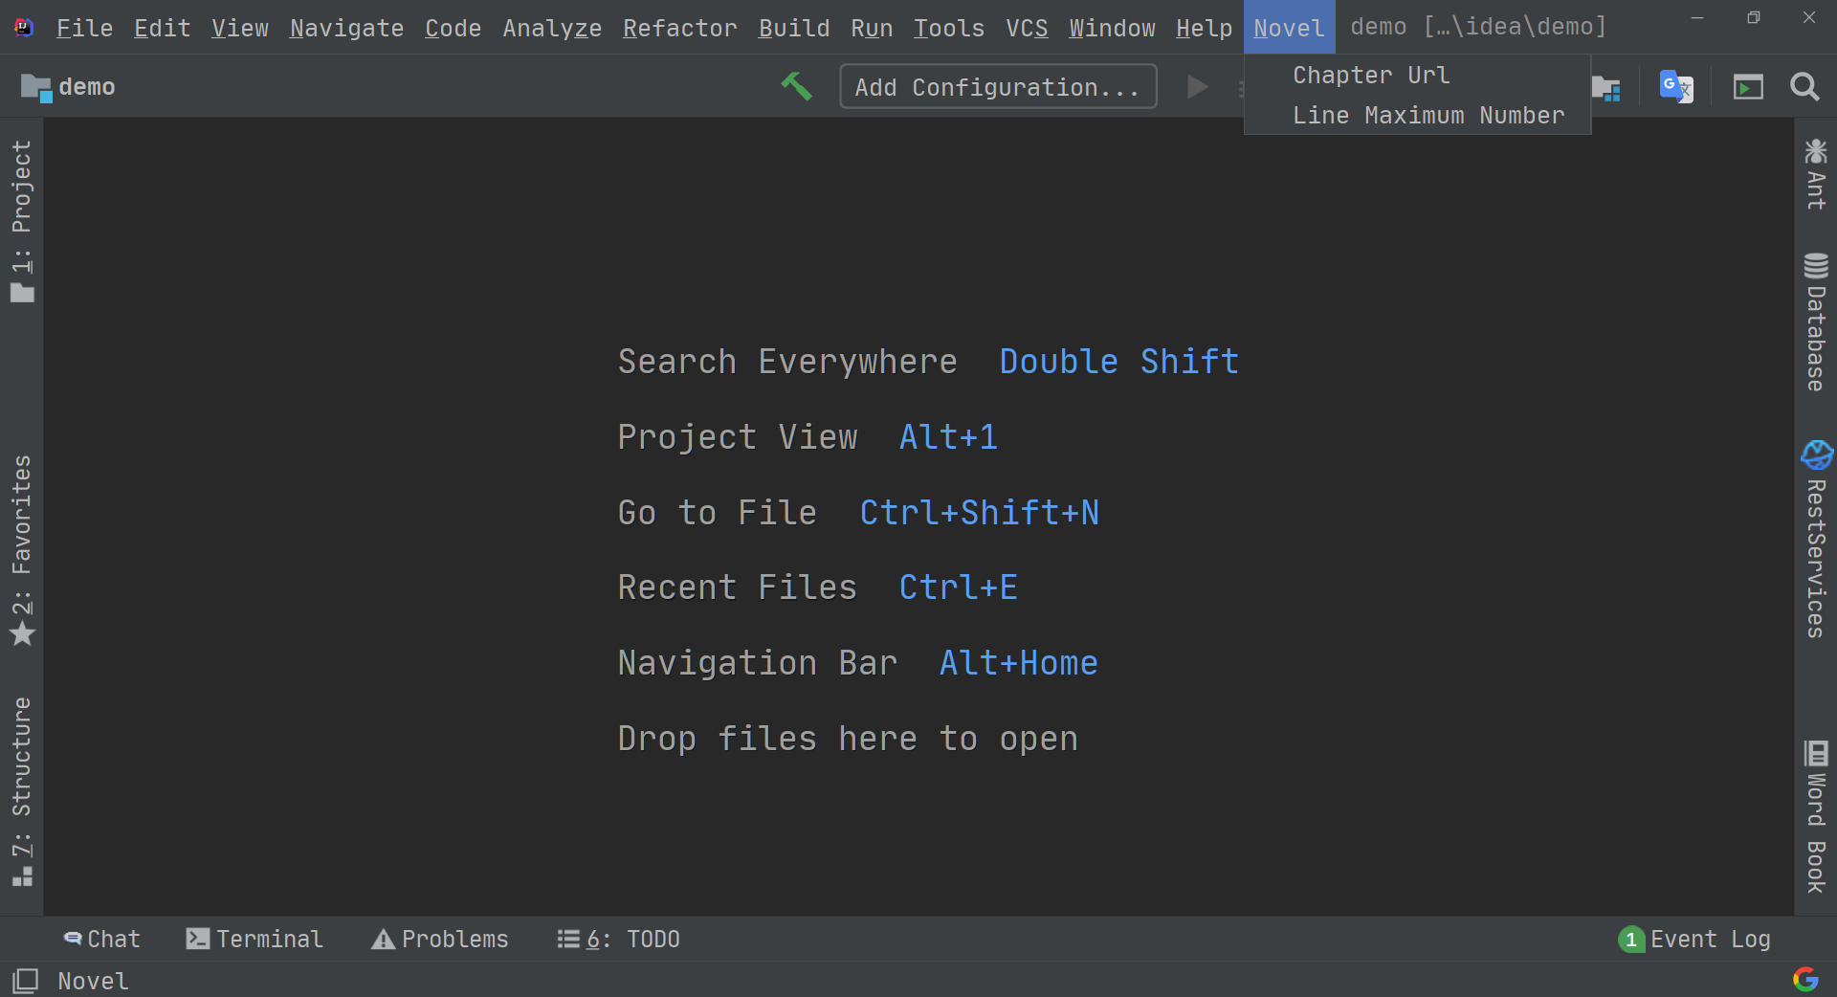Screen dimensions: 1837x997
Task: Open Search Everywhere with the magnifier icon
Action: point(1803,87)
